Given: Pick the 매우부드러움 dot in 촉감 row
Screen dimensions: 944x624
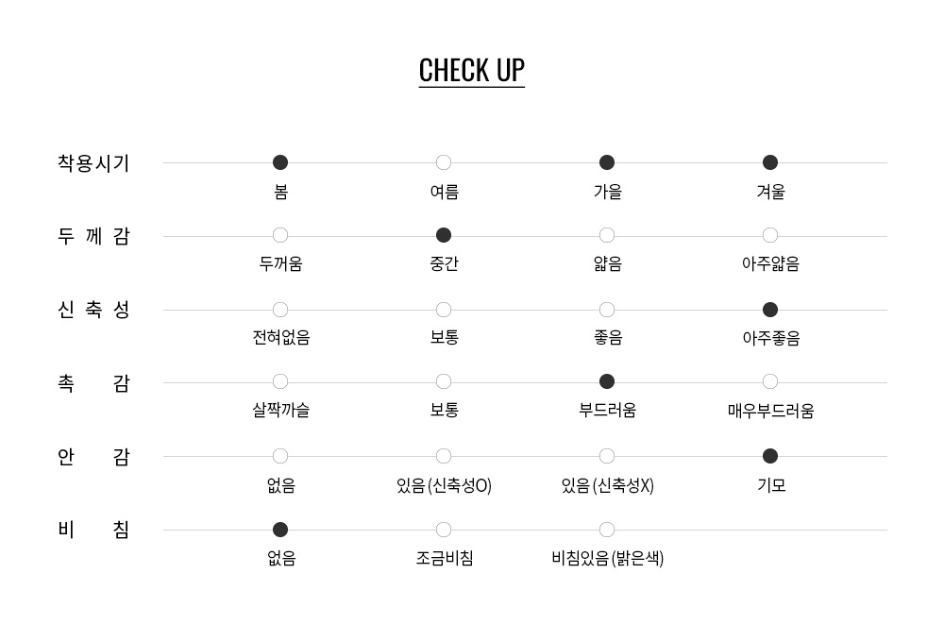Looking at the screenshot, I should pyautogui.click(x=770, y=381).
